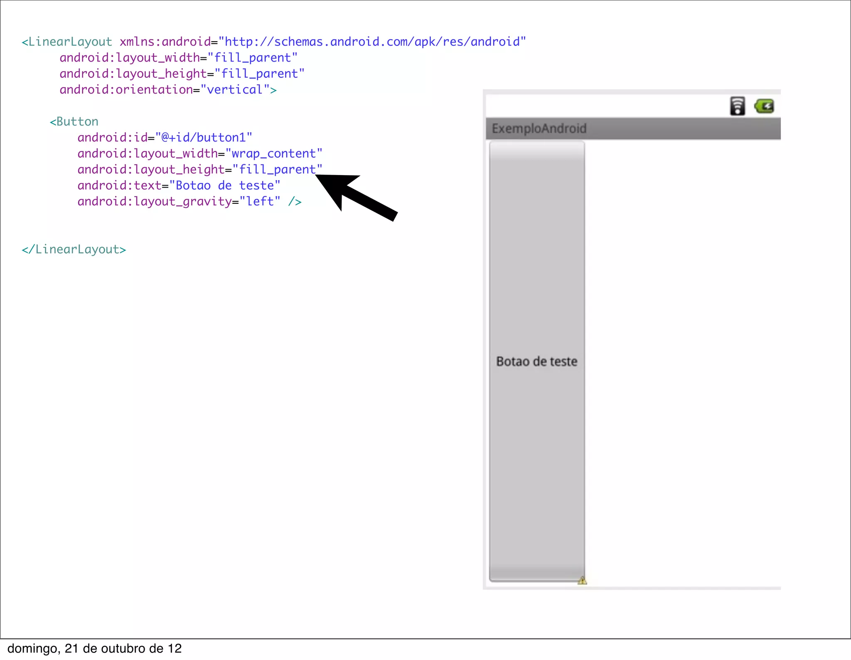Click the Wi-Fi signal status icon
The image size is (851, 660).
click(737, 106)
